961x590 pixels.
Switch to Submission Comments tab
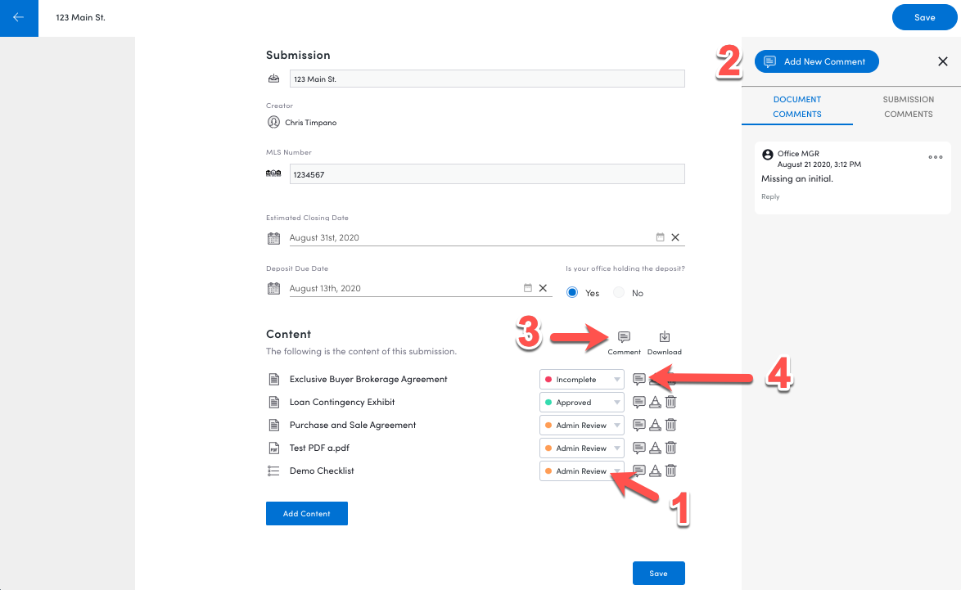coord(909,106)
